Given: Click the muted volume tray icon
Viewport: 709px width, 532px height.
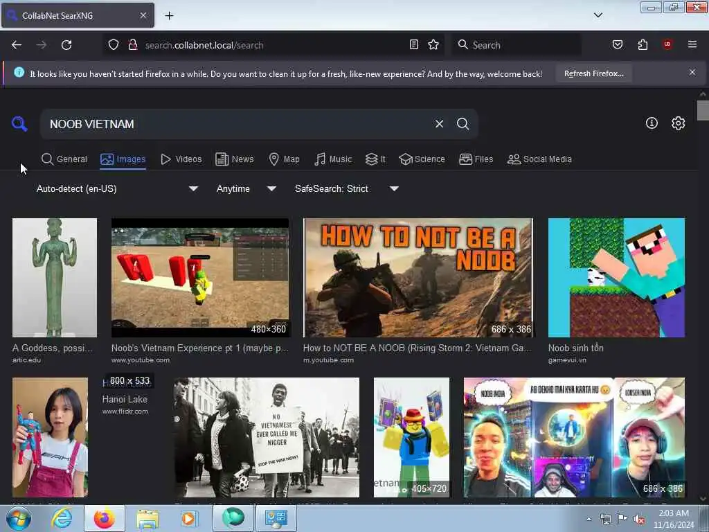Looking at the screenshot, I should click(639, 519).
